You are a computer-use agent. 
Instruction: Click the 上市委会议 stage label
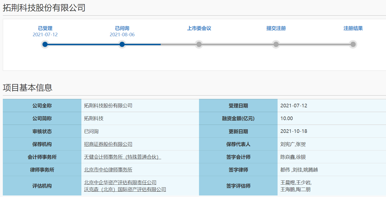199,28
